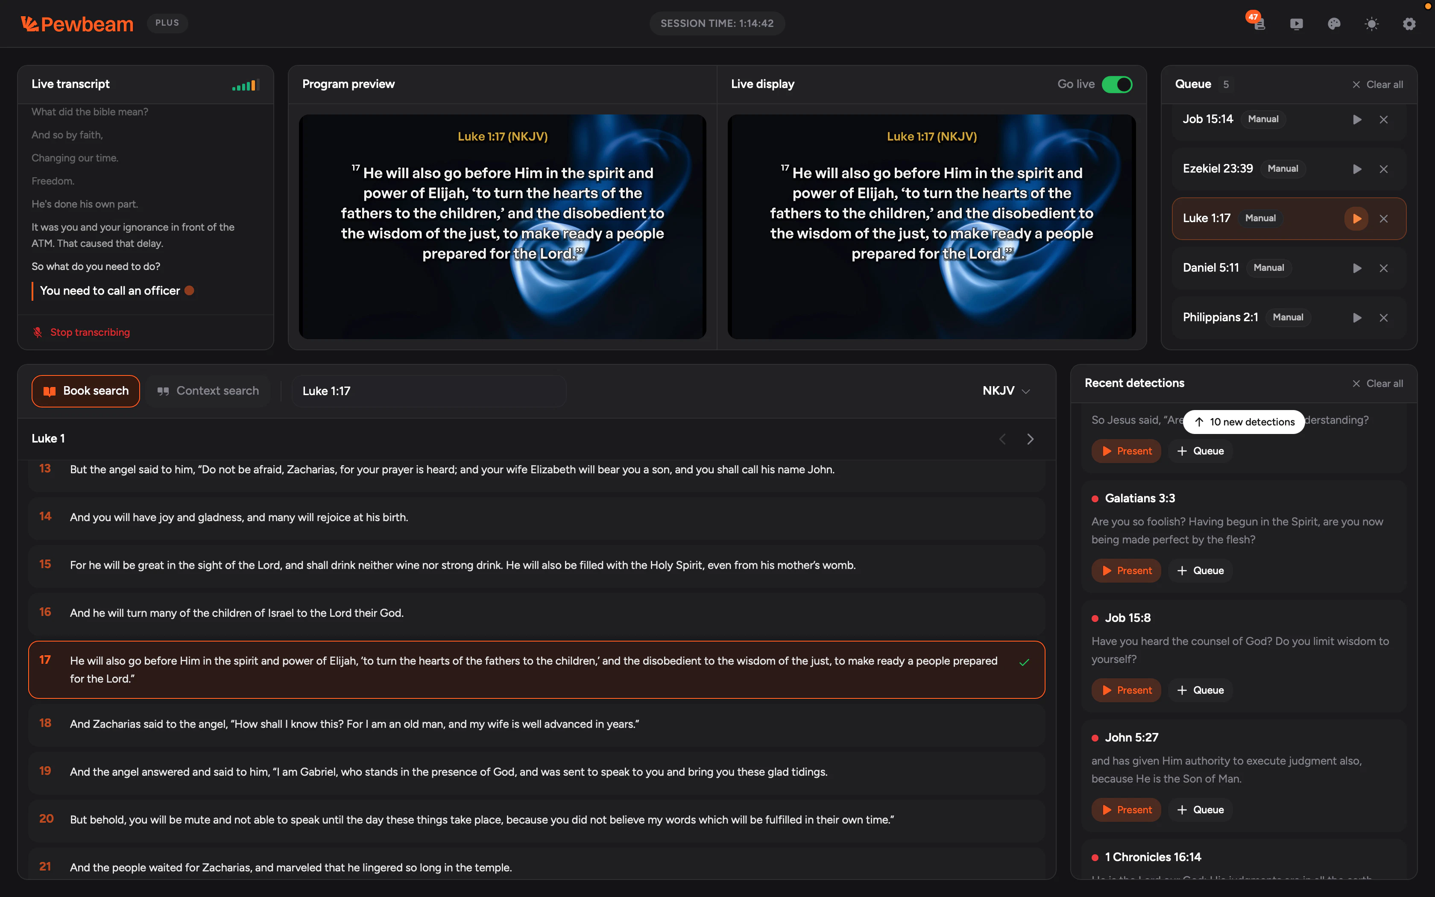Remove Daniel 5:11 from the queue

tap(1383, 268)
